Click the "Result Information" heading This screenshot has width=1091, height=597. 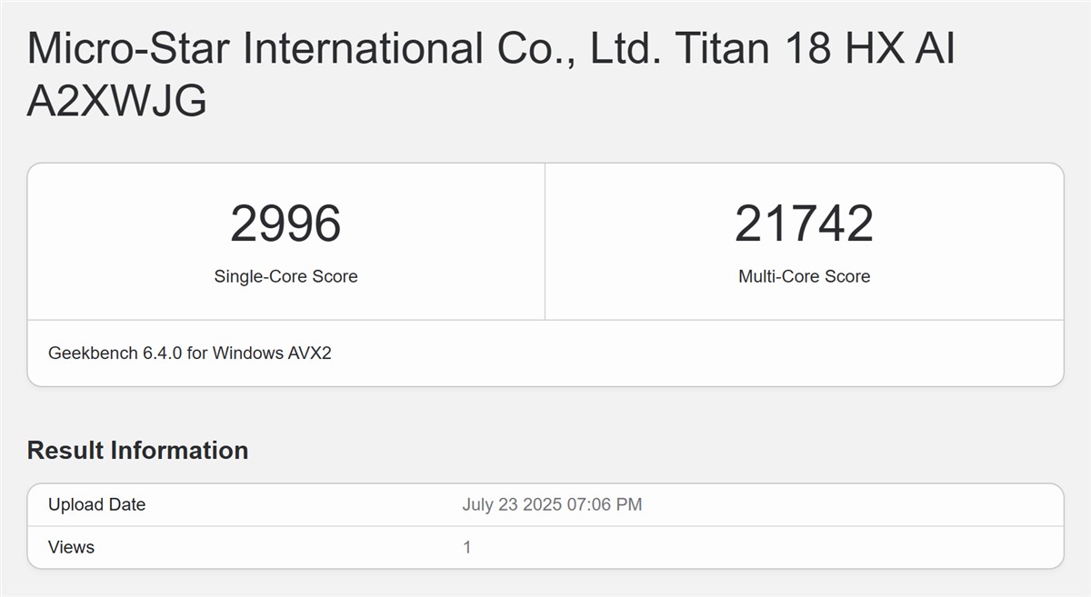pos(137,451)
